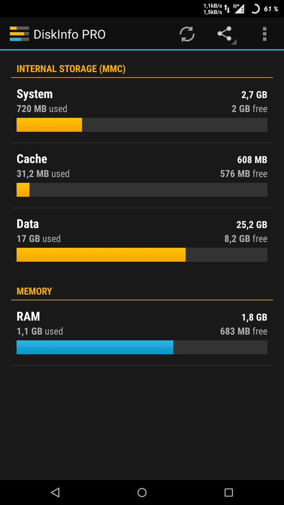This screenshot has width=284, height=505.
Task: Select the System partition entry
Action: [x=142, y=110]
